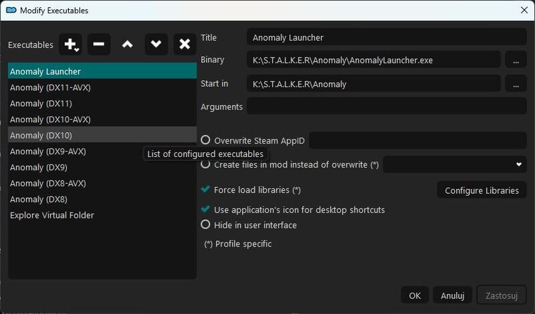This screenshot has height=314, width=535.
Task: Browse for Binary path with ellipsis button
Action: (516, 60)
